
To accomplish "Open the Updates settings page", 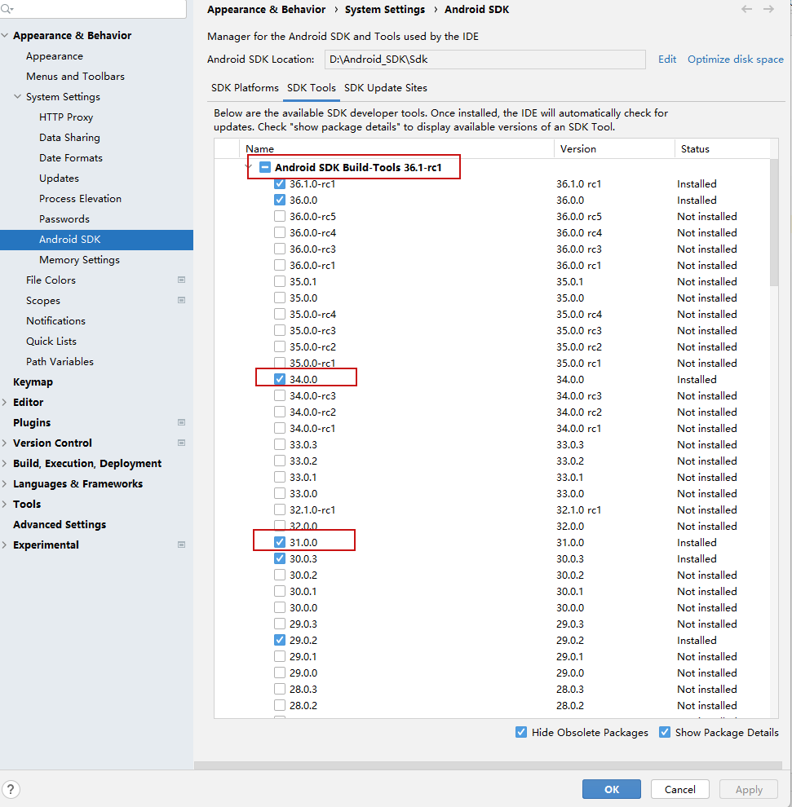I will [59, 178].
